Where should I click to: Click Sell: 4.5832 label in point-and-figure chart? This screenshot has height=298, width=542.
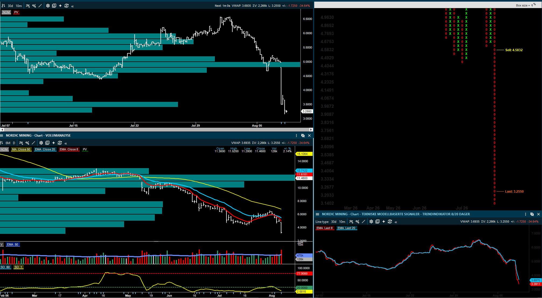click(514, 50)
